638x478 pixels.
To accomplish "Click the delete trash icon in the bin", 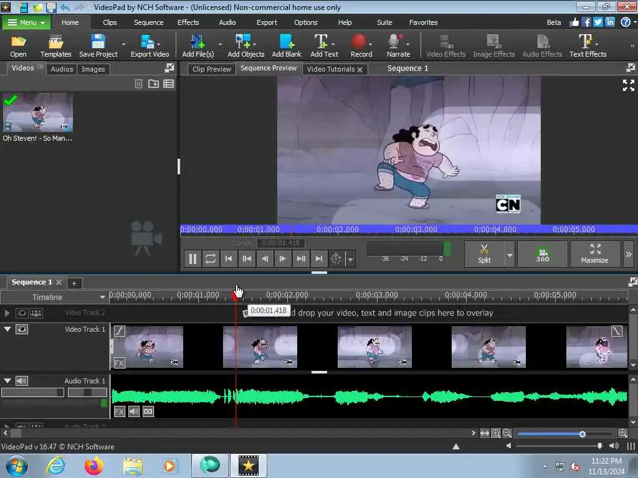I will 139,84.
